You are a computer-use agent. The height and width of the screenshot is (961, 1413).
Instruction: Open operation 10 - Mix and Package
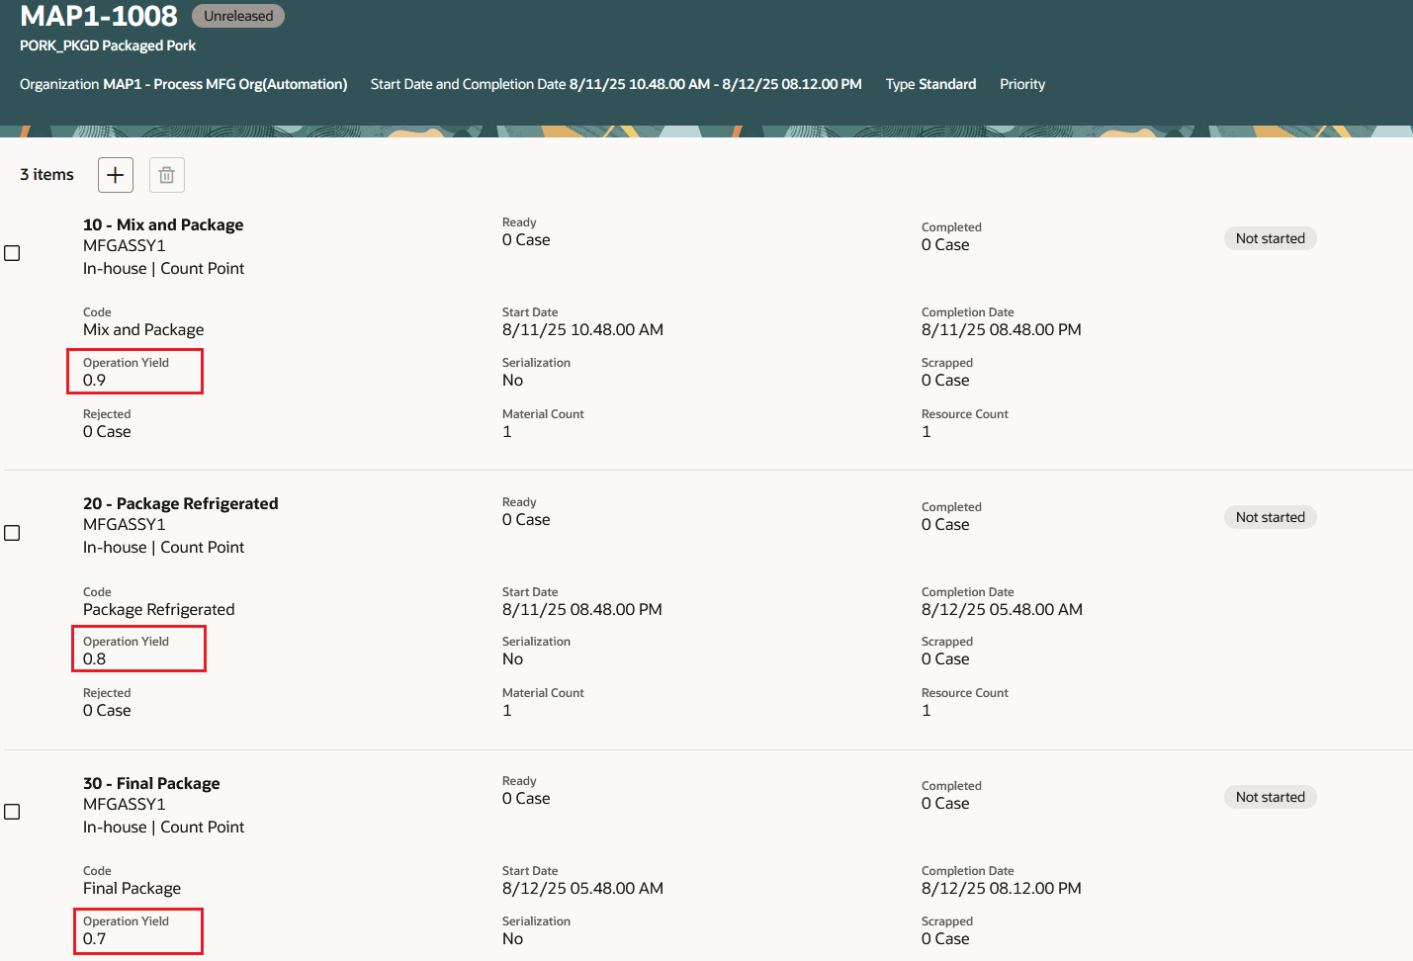[x=163, y=224]
